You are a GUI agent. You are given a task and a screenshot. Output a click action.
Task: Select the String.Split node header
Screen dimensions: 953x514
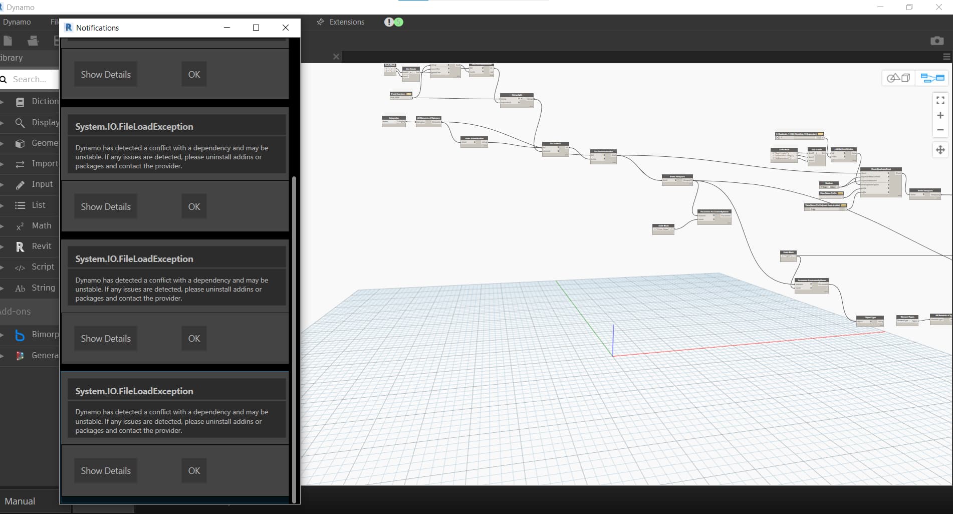pos(517,95)
